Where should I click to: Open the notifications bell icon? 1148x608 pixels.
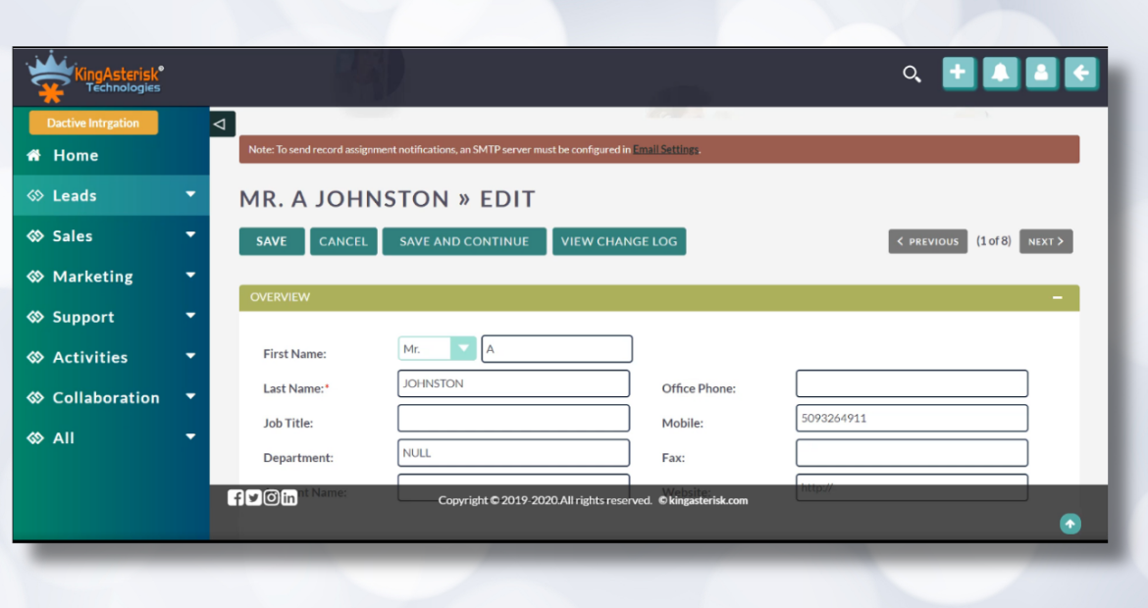coord(1000,74)
